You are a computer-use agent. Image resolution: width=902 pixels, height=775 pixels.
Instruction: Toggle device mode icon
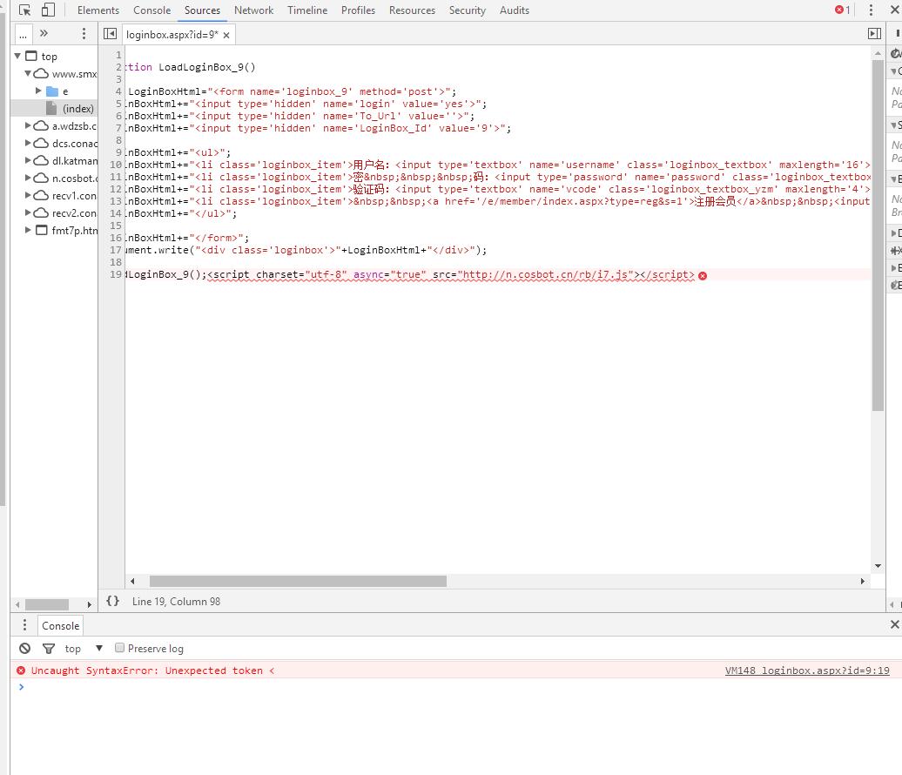[x=49, y=10]
